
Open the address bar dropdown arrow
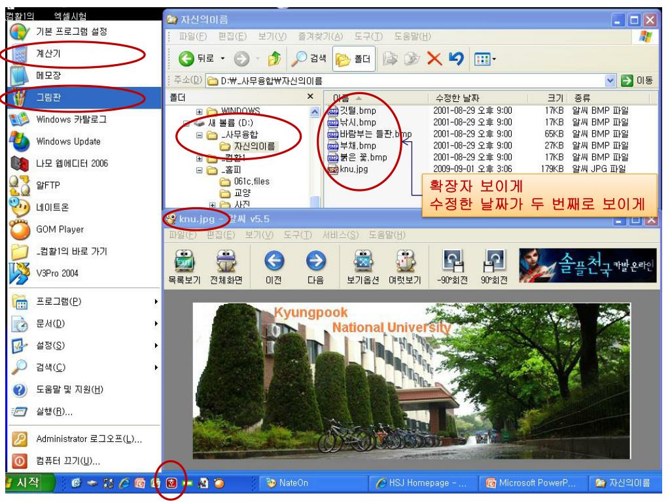610,80
